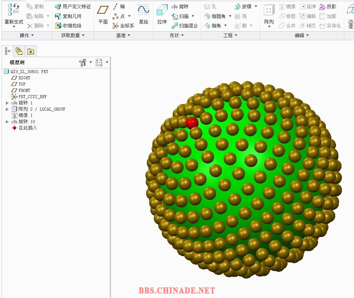This screenshot has height=298, width=354.
Task: Open the Shapes (形状) group dropdown
Action: click(x=177, y=36)
